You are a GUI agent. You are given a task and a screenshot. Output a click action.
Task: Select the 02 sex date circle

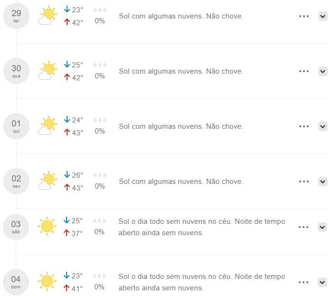[x=16, y=181]
